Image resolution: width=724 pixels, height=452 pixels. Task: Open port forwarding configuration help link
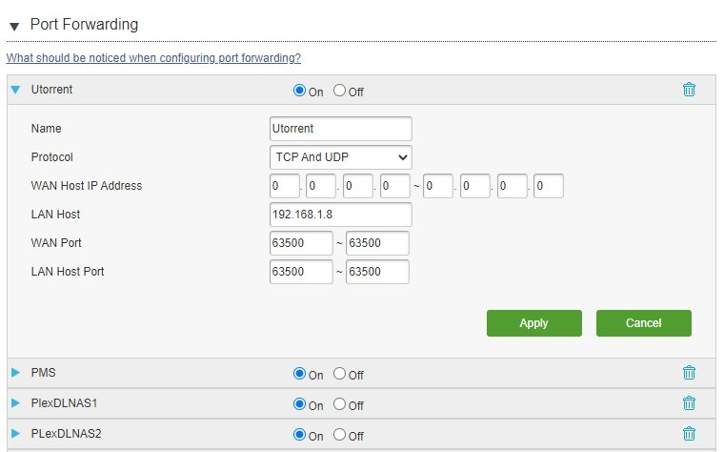point(153,58)
